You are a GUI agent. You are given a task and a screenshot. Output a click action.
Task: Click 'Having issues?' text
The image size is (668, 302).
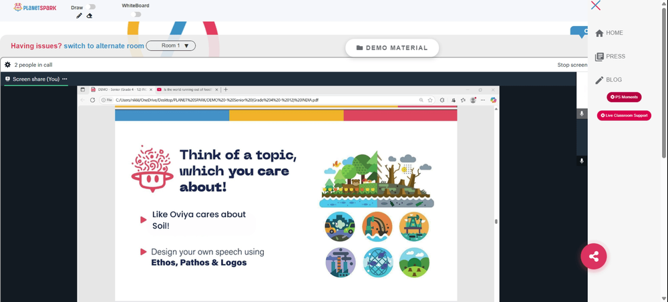tap(36, 46)
